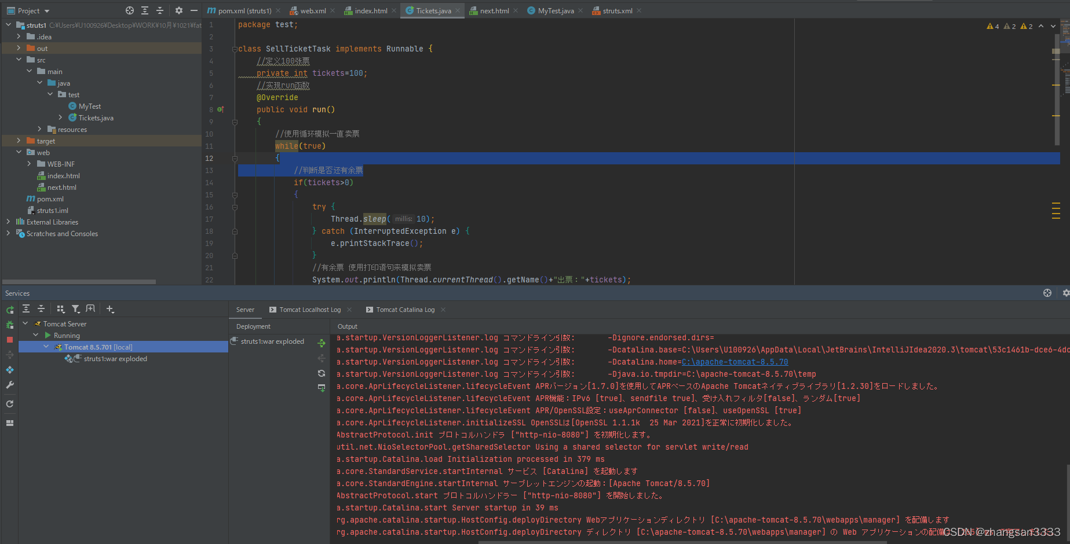Viewport: 1070px width, 544px height.
Task: Click the green Deploy All arrows icon
Action: [322, 343]
